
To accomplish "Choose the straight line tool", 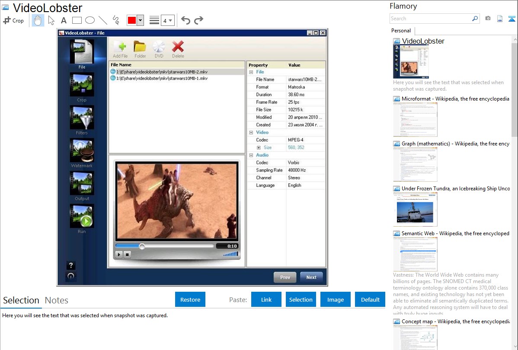I will point(103,20).
